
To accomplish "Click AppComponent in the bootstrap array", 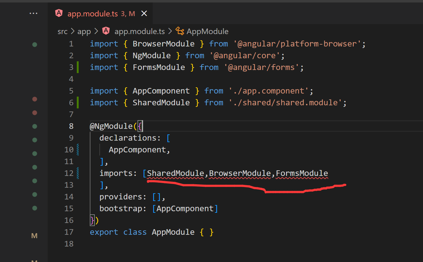I will tap(185, 209).
